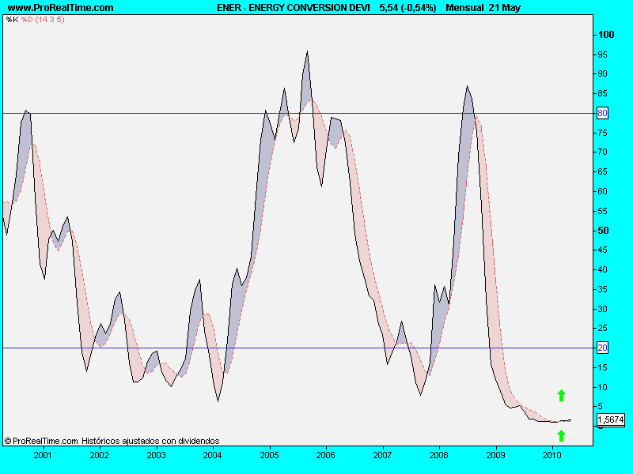
Task: Click the 40 mark on the y-axis
Action: click(x=602, y=269)
